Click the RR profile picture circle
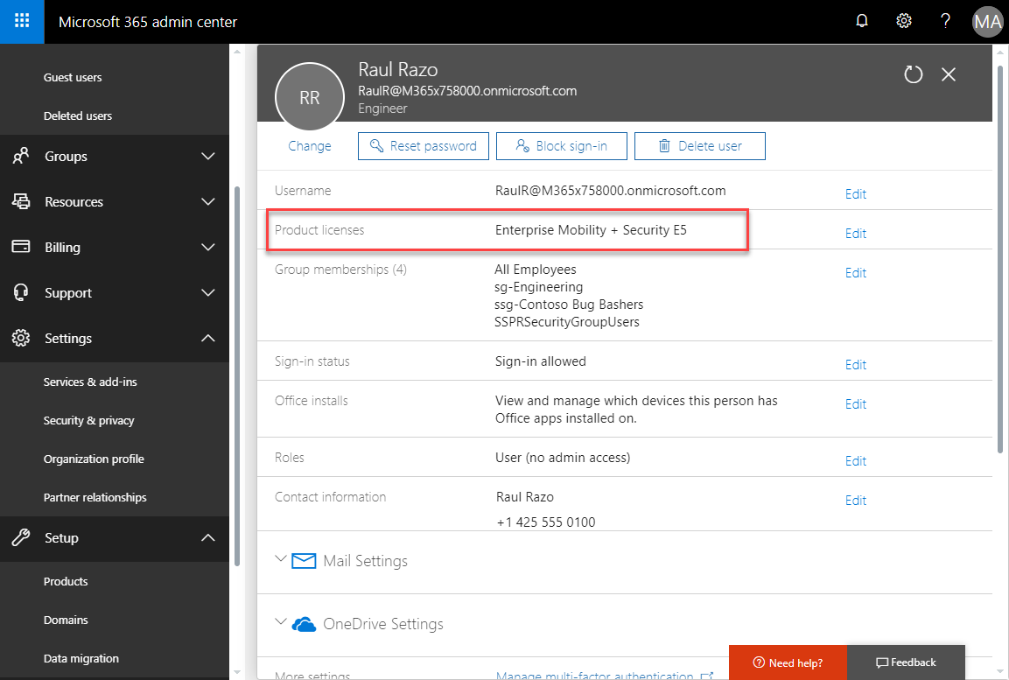The image size is (1009, 680). pyautogui.click(x=309, y=98)
